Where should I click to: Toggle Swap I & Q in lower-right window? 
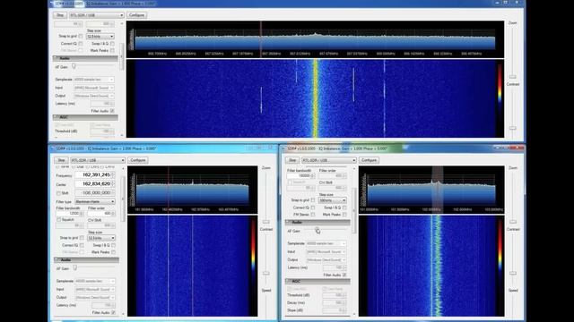click(x=344, y=208)
